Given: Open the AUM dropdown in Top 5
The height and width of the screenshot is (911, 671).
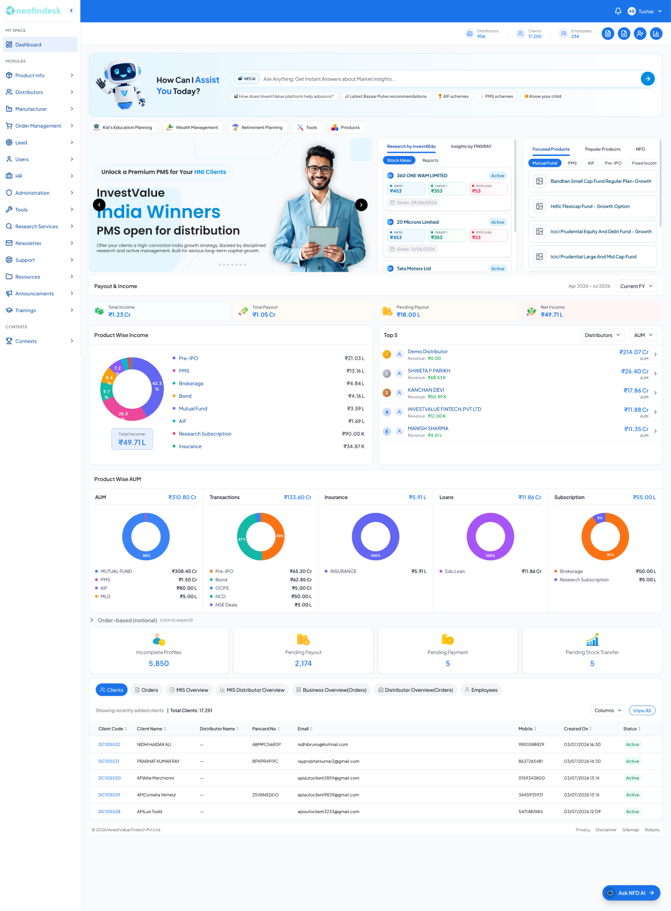Looking at the screenshot, I should click(x=644, y=335).
